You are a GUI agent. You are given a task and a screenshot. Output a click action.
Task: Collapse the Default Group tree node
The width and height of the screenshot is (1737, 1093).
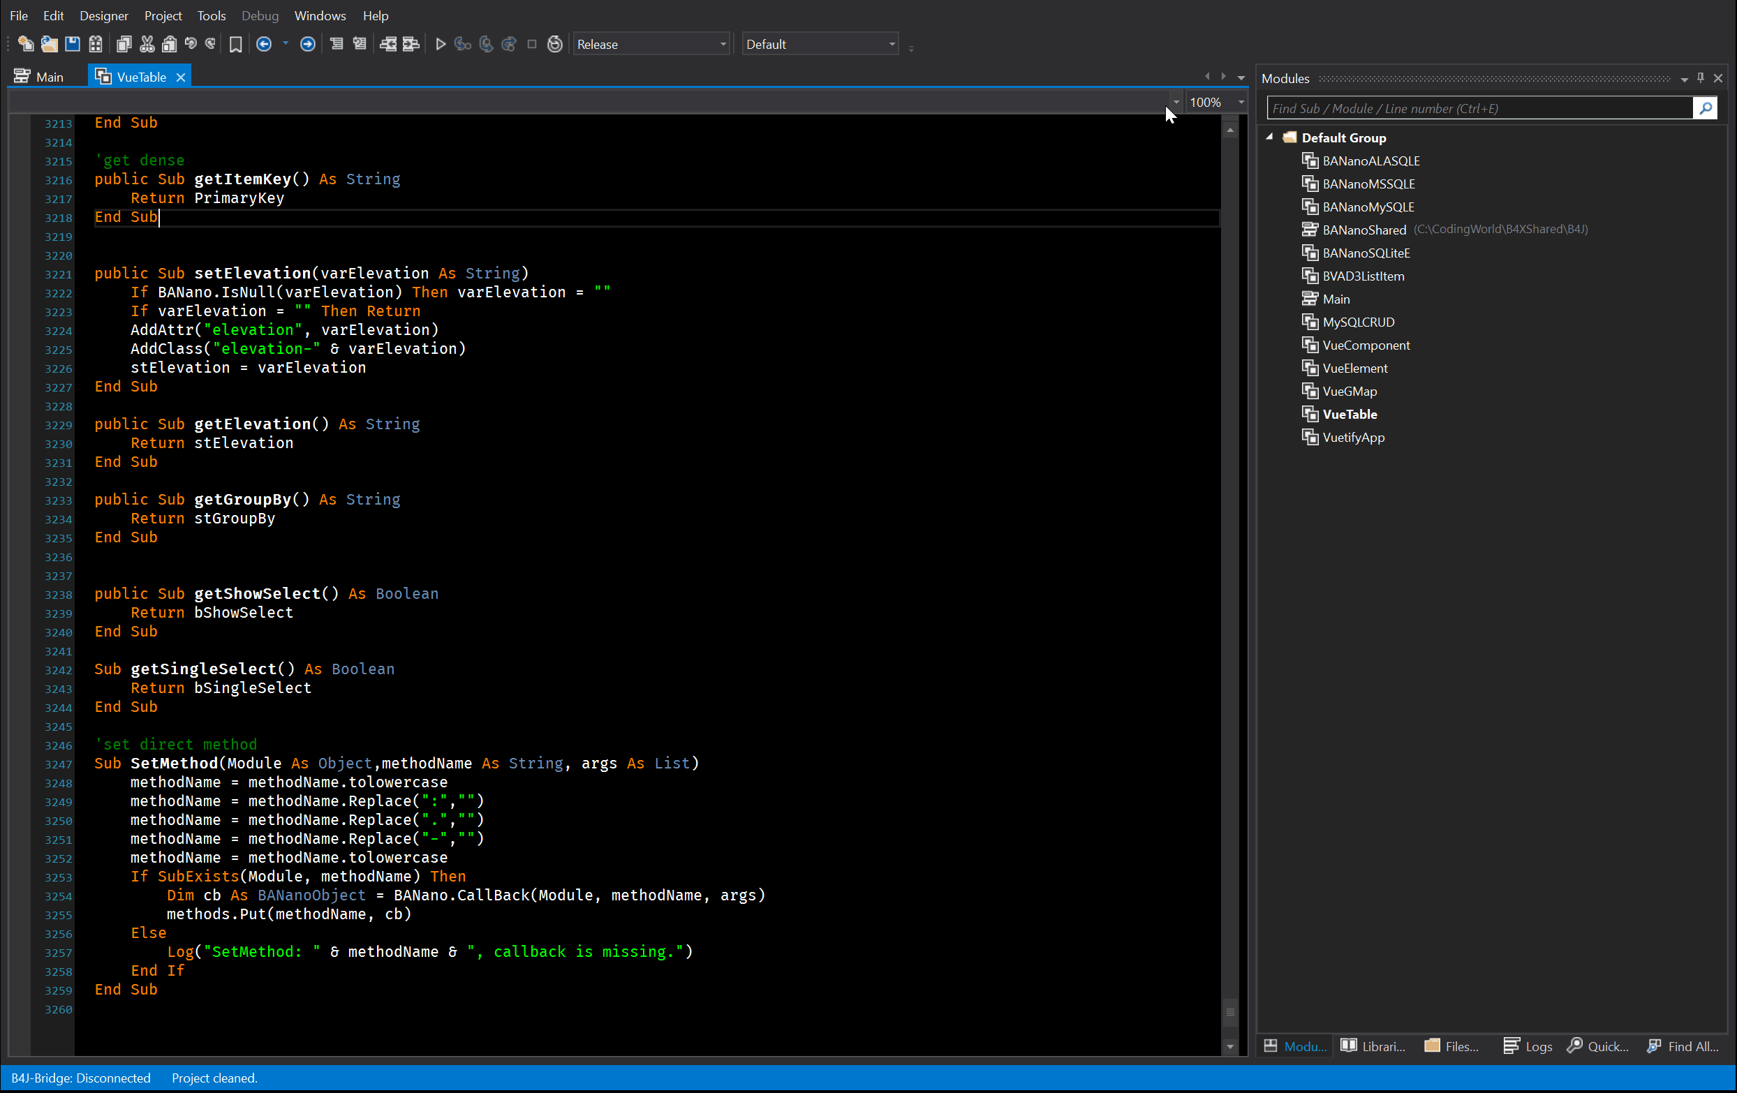click(x=1269, y=137)
